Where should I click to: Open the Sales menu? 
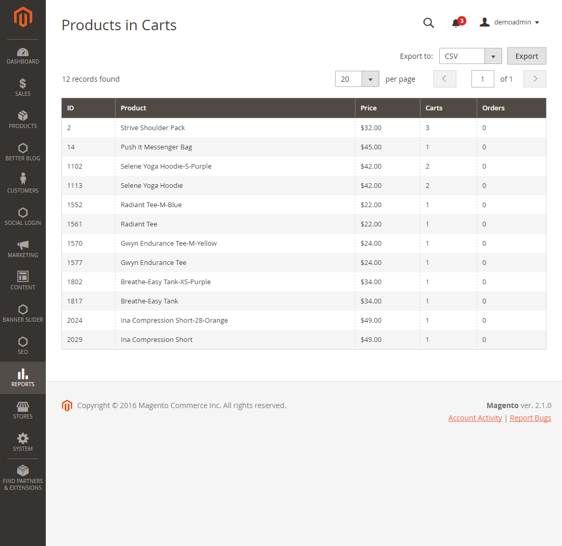(23, 88)
